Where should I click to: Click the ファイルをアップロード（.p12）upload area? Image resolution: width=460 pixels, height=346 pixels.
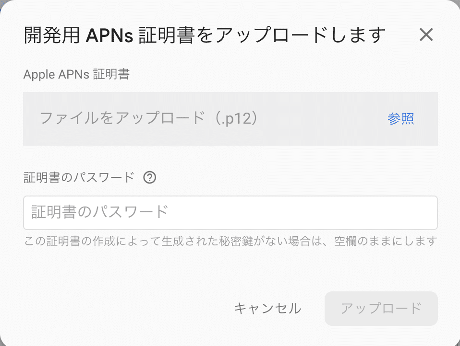click(x=192, y=118)
